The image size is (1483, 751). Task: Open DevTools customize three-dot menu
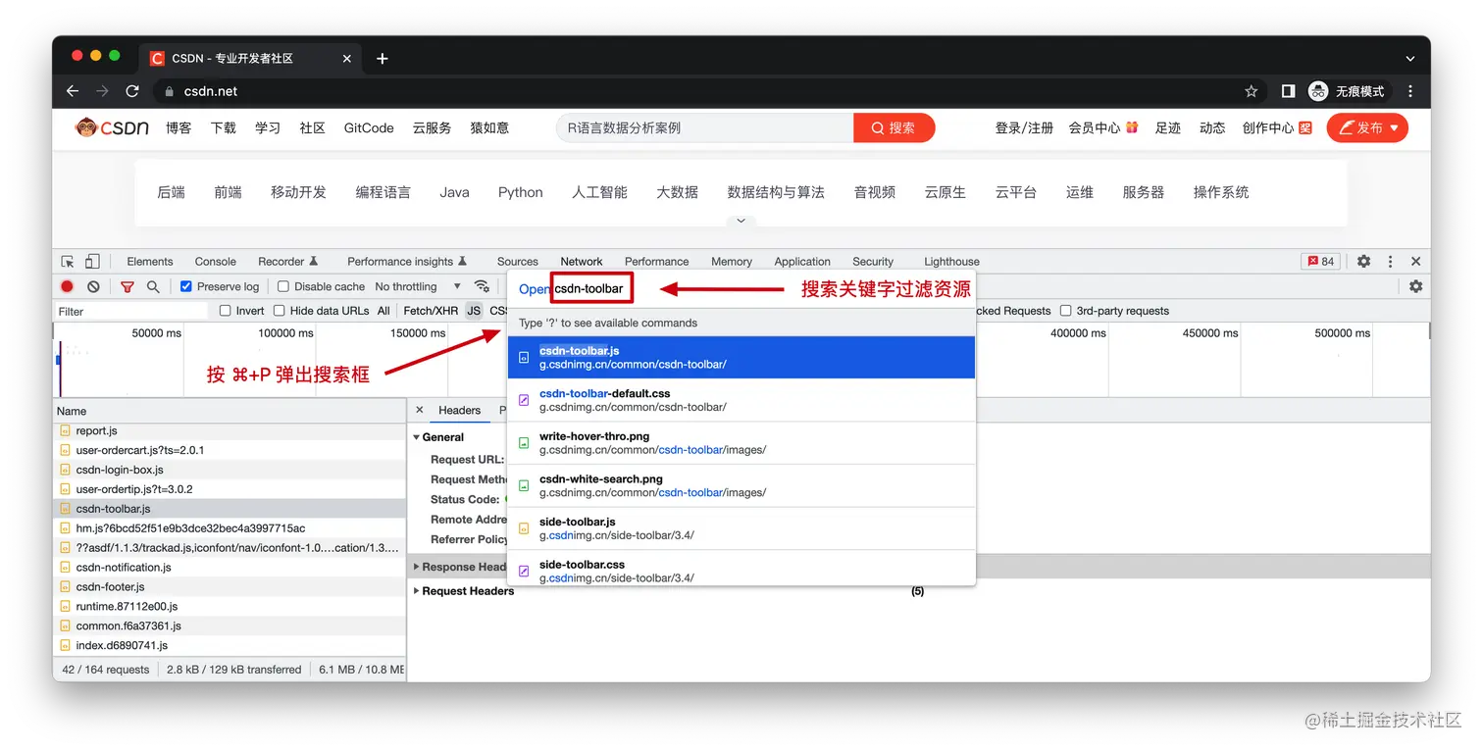coord(1390,262)
